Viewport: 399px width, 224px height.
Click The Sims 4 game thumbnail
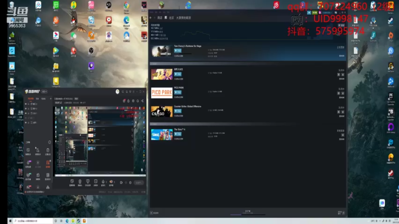[162, 134]
